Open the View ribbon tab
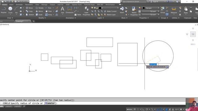The image size is (198, 111). click(x=37, y=5)
